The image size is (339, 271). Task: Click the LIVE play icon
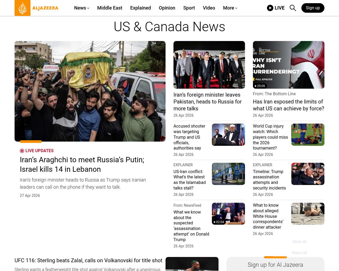[x=270, y=8]
